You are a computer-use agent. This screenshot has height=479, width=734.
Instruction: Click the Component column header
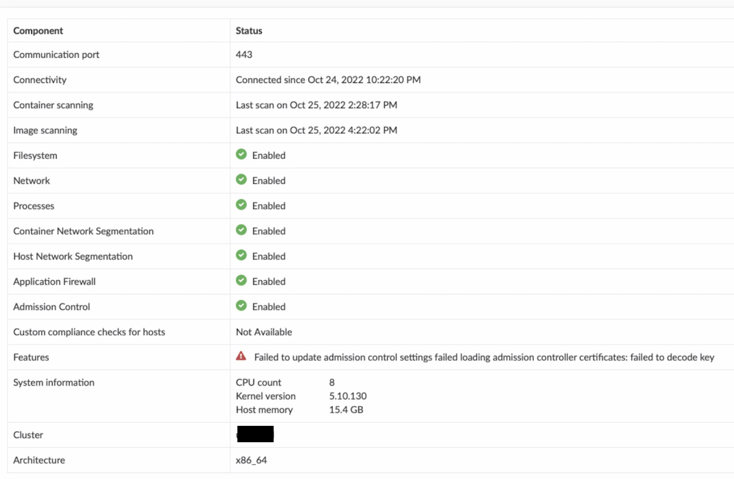38,31
